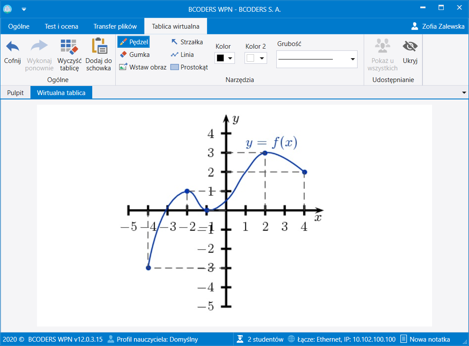Viewport: 469px width, 346px height.
Task: Click the application logo in title bar
Action: 7,9
